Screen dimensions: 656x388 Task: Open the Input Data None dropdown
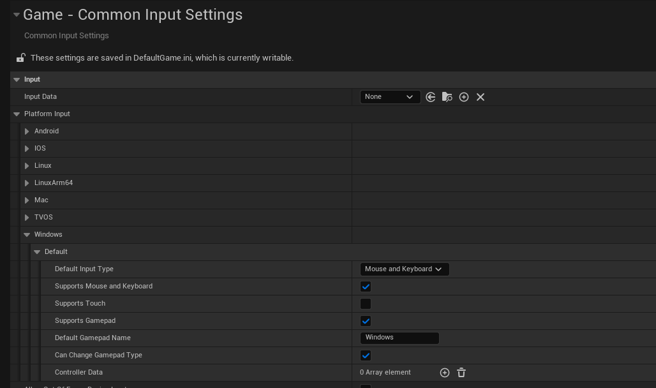(390, 97)
